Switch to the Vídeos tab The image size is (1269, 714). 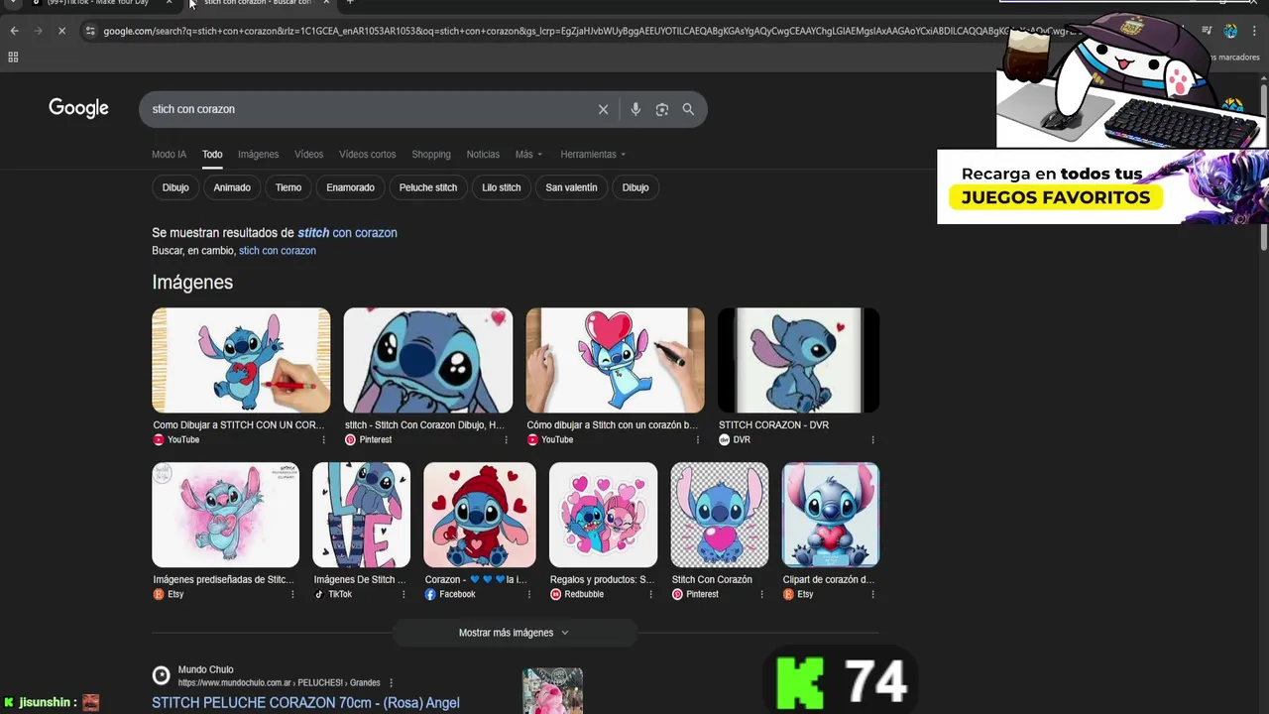point(308,154)
